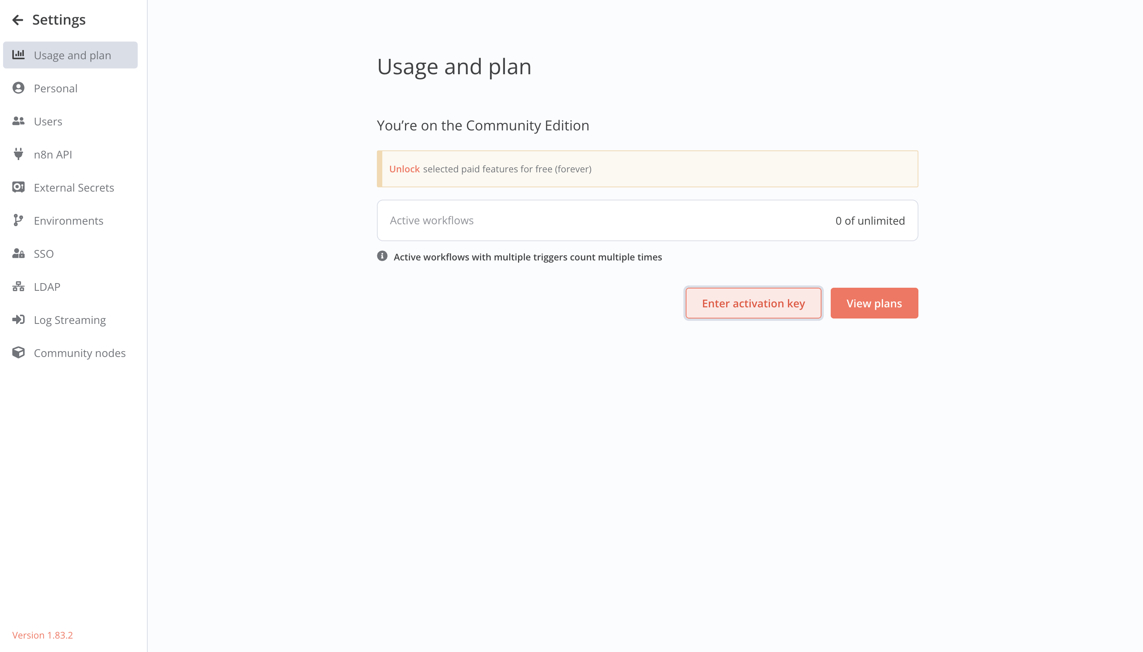Click the Personal user avatar icon
The image size is (1143, 652).
[18, 88]
